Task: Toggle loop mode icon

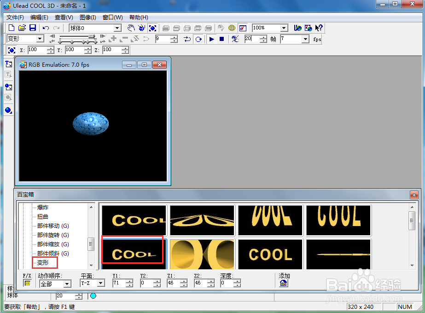Action: [x=198, y=39]
